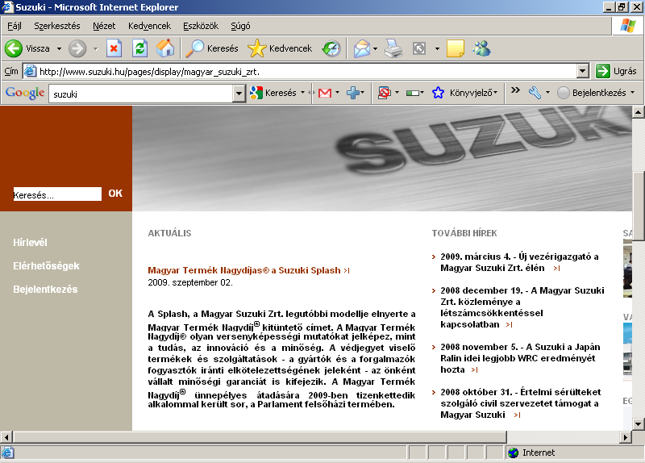Print the page with printer icon

click(393, 48)
